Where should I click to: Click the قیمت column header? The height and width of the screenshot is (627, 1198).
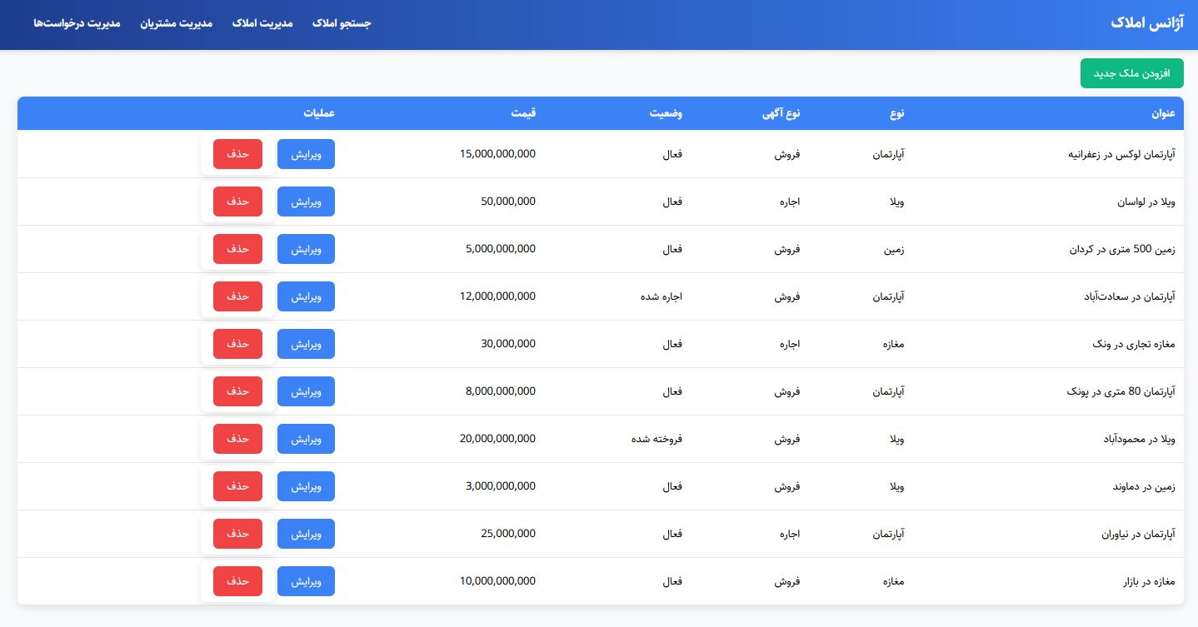coord(523,113)
